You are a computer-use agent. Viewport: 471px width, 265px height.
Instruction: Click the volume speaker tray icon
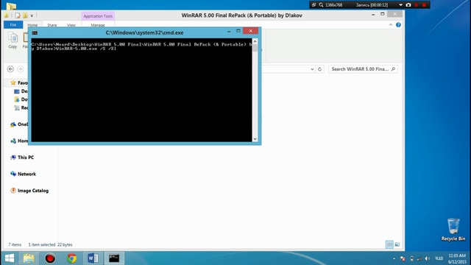pyautogui.click(x=428, y=258)
